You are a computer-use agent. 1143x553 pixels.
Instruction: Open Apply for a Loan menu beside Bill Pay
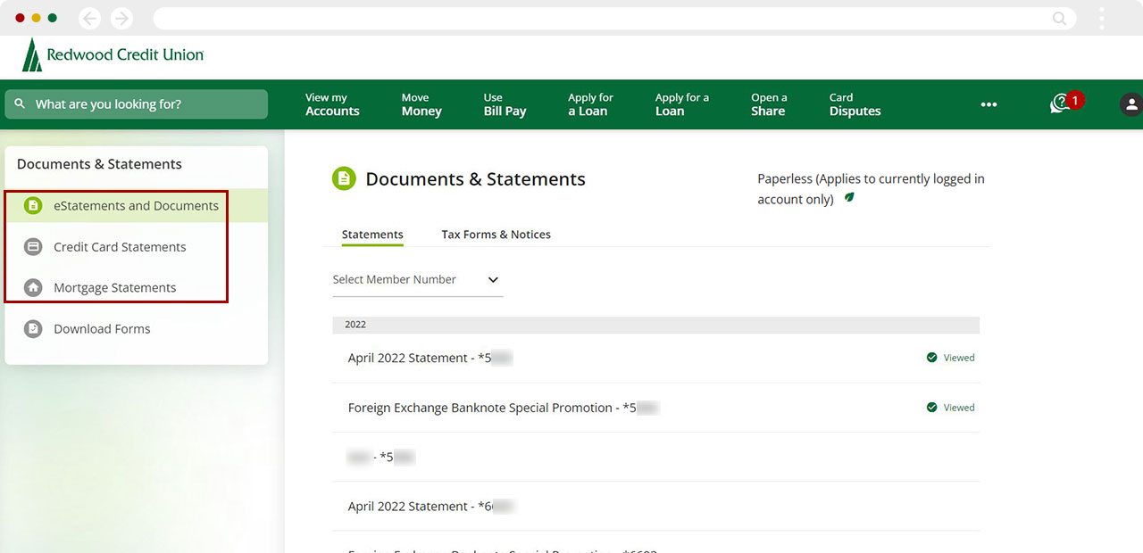coord(590,104)
